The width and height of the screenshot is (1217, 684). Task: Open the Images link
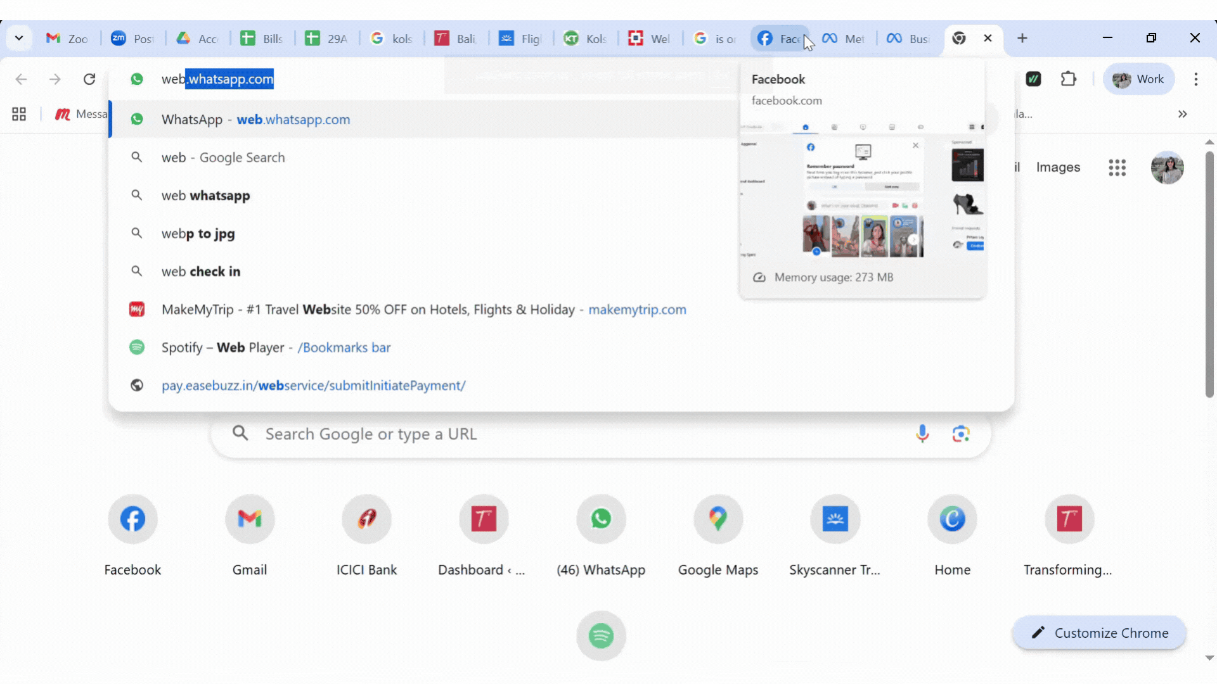(x=1058, y=167)
